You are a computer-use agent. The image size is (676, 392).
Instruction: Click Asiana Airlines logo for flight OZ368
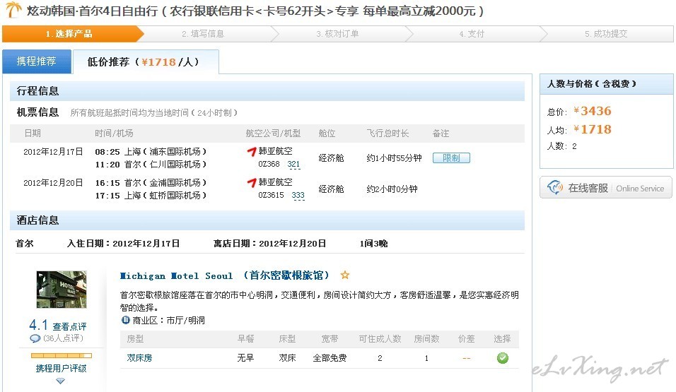(x=251, y=152)
